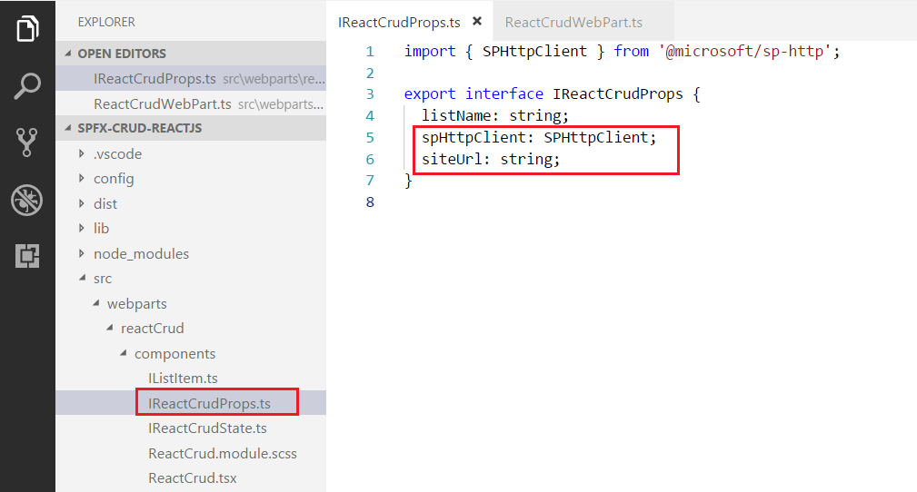
Task: Open the Search view icon
Action: [27, 86]
